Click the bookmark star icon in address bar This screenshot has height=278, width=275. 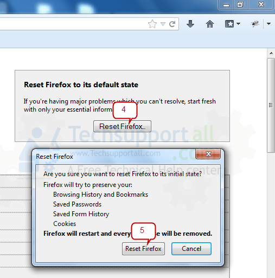[x=152, y=24]
